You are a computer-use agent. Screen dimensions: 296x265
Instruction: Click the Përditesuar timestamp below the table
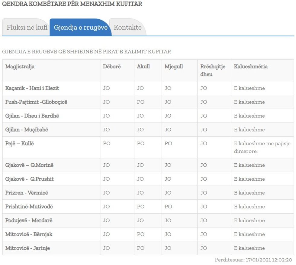[x=253, y=260]
